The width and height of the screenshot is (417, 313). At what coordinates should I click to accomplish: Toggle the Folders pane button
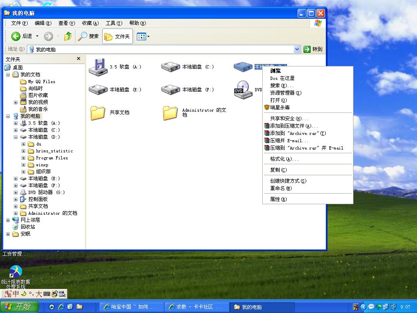[117, 36]
